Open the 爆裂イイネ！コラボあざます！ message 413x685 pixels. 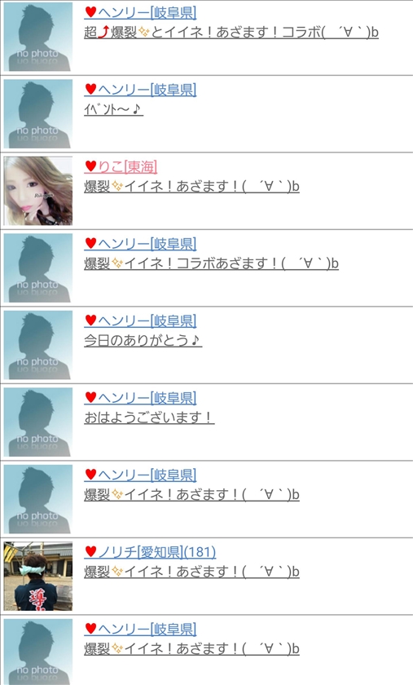coord(211,263)
